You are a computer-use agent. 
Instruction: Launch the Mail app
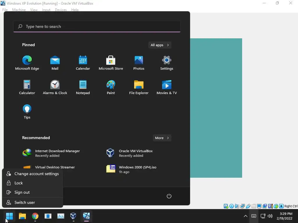point(55,63)
